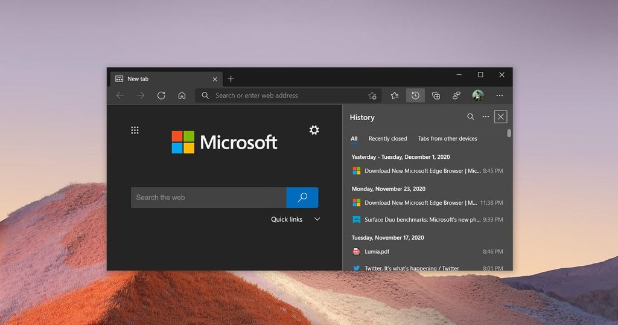The image size is (618, 325).
Task: Open the apps grid launcher icon
Action: point(135,130)
